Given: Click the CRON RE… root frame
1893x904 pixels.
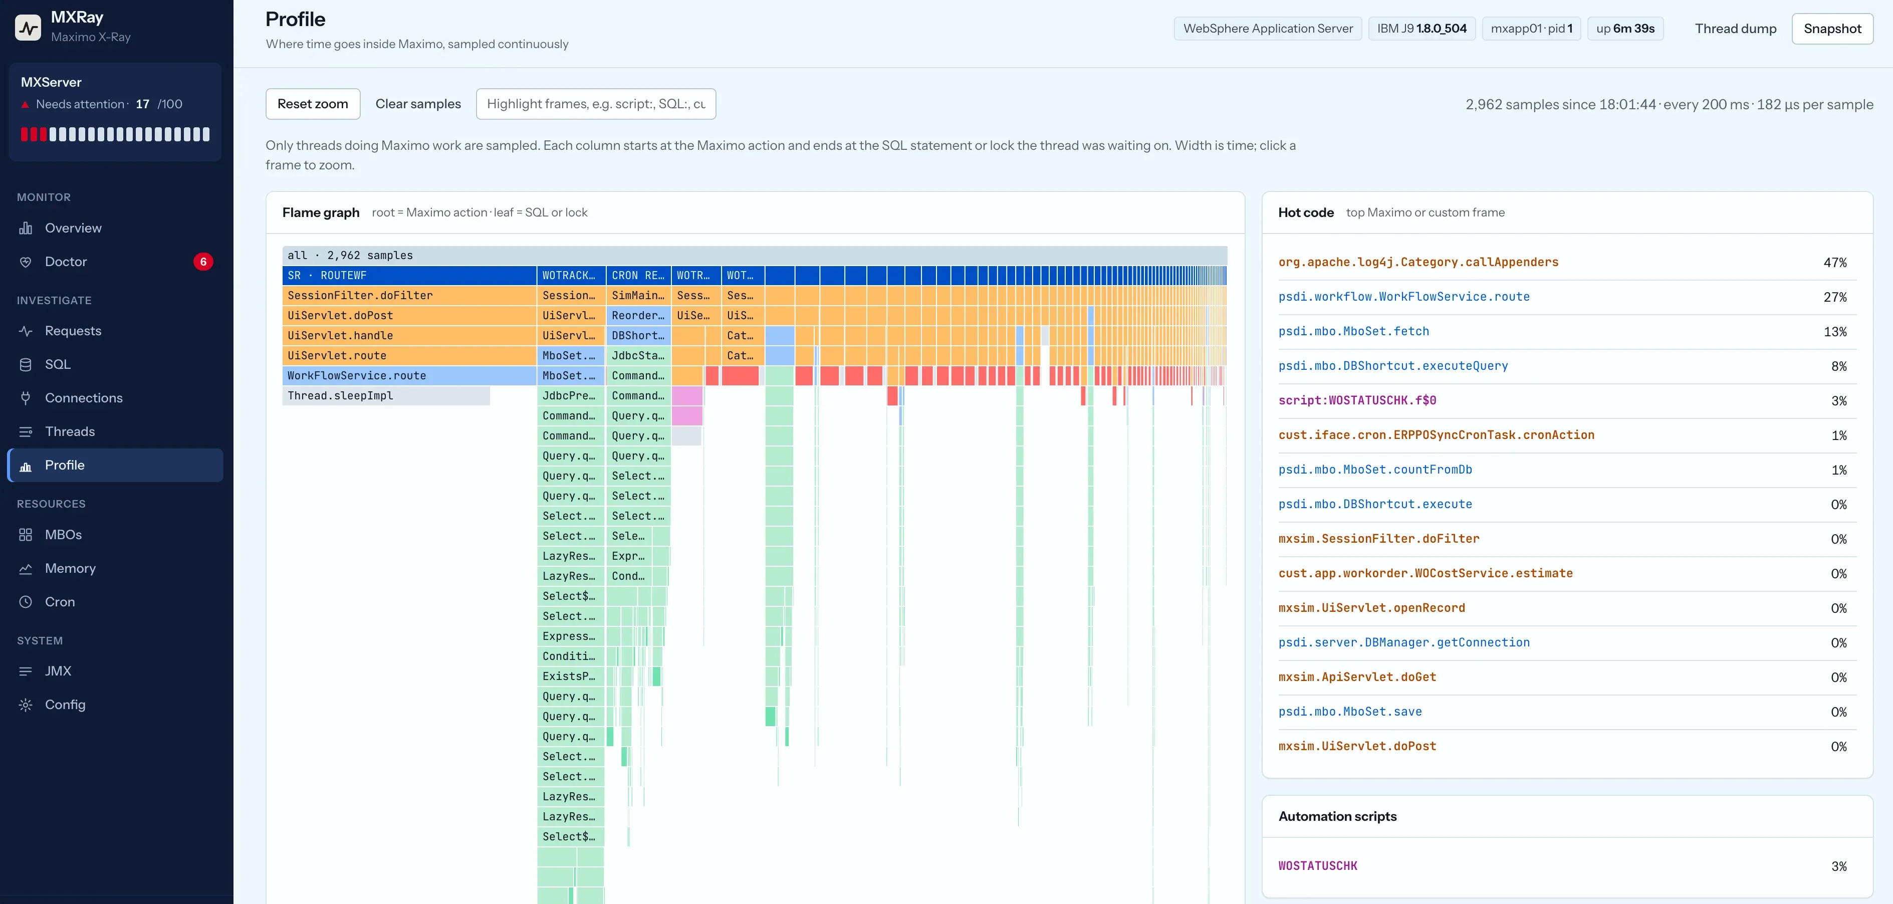Looking at the screenshot, I should 638,276.
